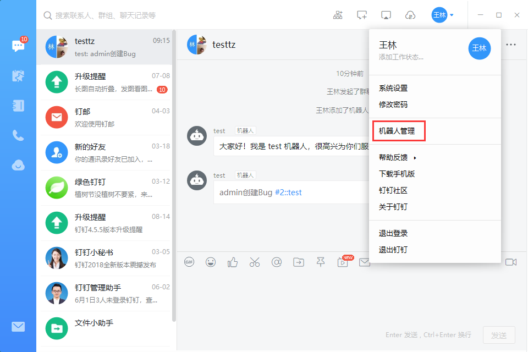Click the test robot avatar above the Bug message
528x352 pixels.
click(197, 180)
